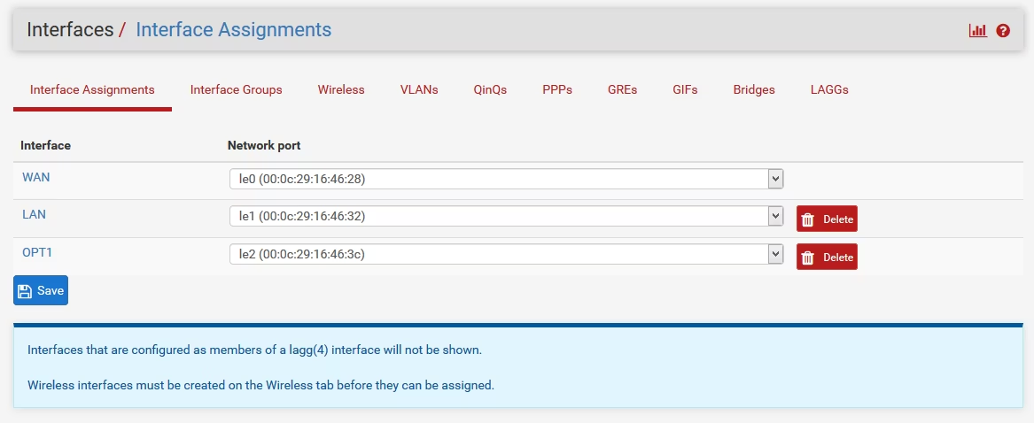Open the GIFs tab
The image size is (1034, 423).
[685, 89]
